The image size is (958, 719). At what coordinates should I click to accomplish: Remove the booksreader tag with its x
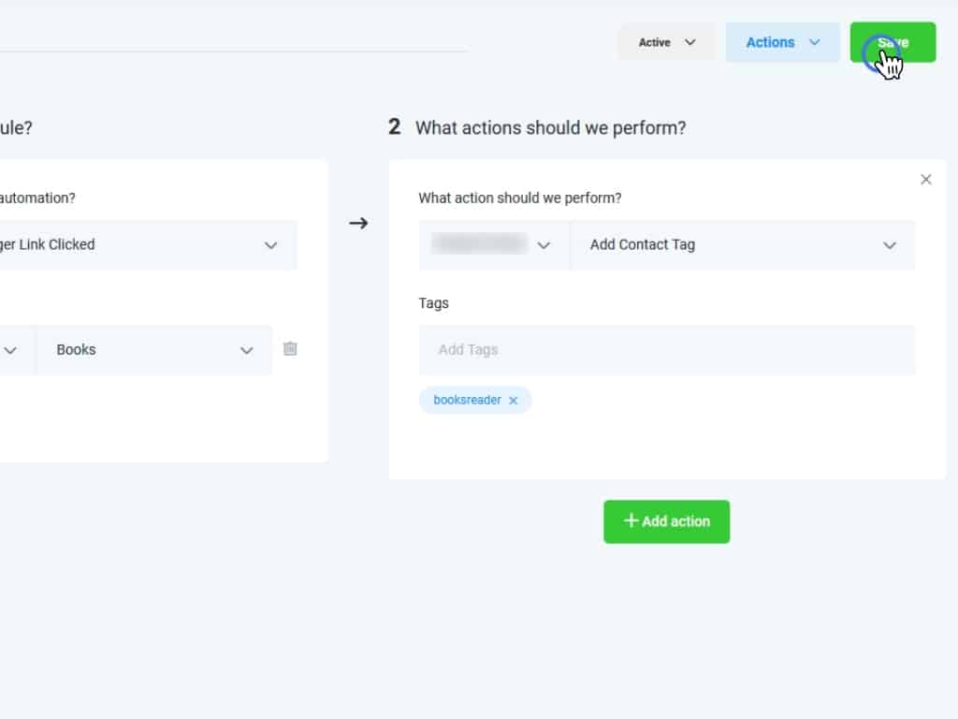(x=513, y=401)
